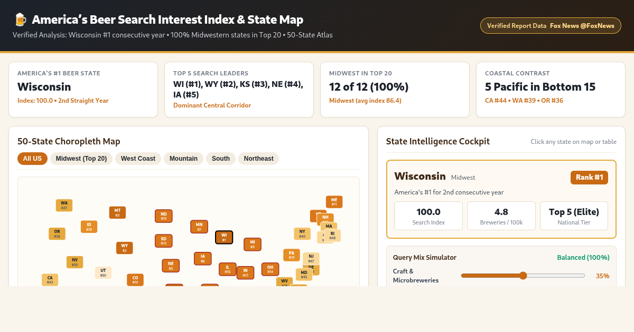634x332 pixels.
Task: Click the Balanced (100%) status text
Action: (x=583, y=258)
